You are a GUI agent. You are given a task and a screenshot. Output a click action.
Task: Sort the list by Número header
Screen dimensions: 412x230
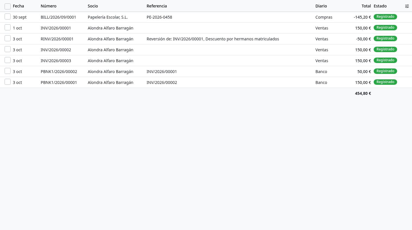pyautogui.click(x=49, y=6)
